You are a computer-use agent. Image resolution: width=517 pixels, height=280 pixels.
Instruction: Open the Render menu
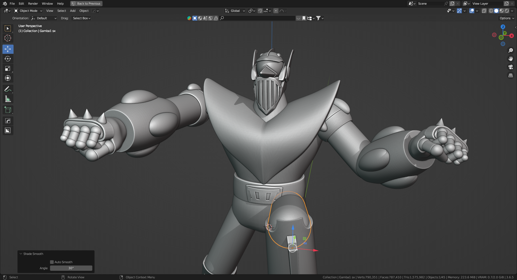click(33, 4)
